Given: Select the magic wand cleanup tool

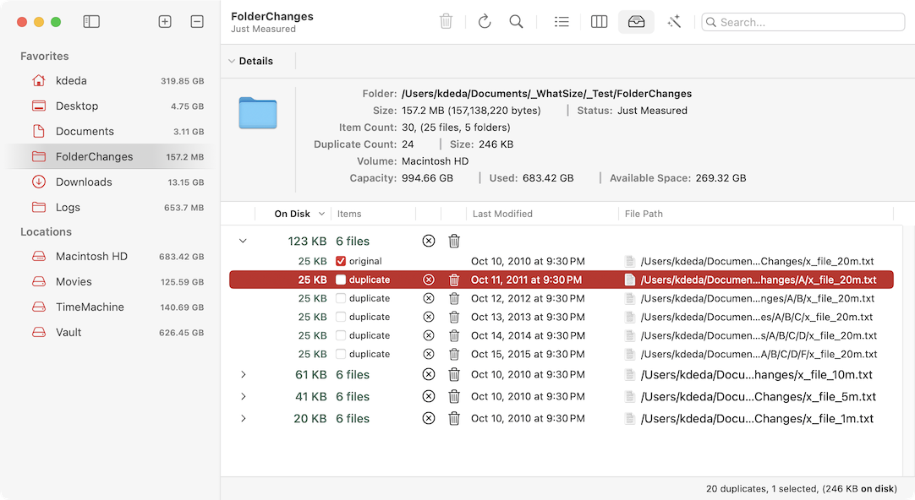Looking at the screenshot, I should (674, 22).
